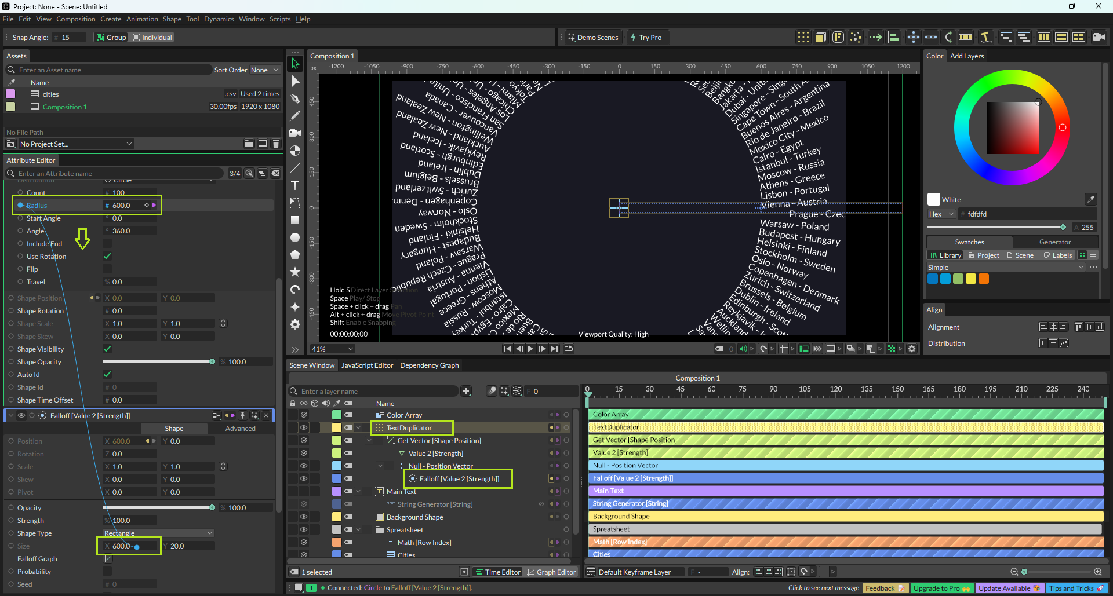Enable the Include End checkbox
The image size is (1113, 596).
click(x=107, y=244)
